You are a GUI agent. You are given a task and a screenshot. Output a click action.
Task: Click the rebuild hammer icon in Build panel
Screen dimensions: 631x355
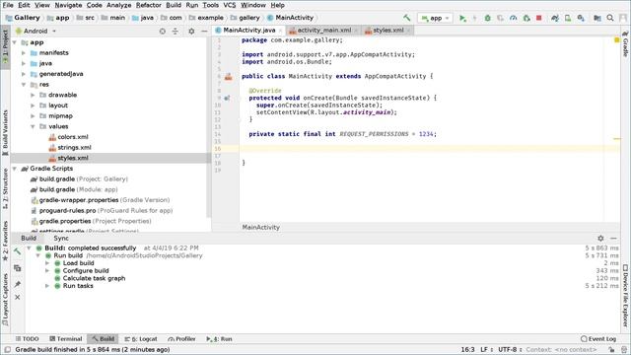pos(18,252)
